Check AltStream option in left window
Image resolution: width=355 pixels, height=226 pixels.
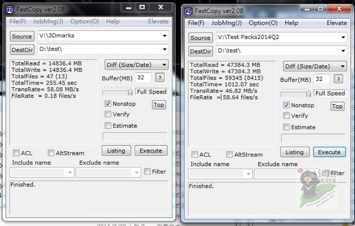coord(51,153)
